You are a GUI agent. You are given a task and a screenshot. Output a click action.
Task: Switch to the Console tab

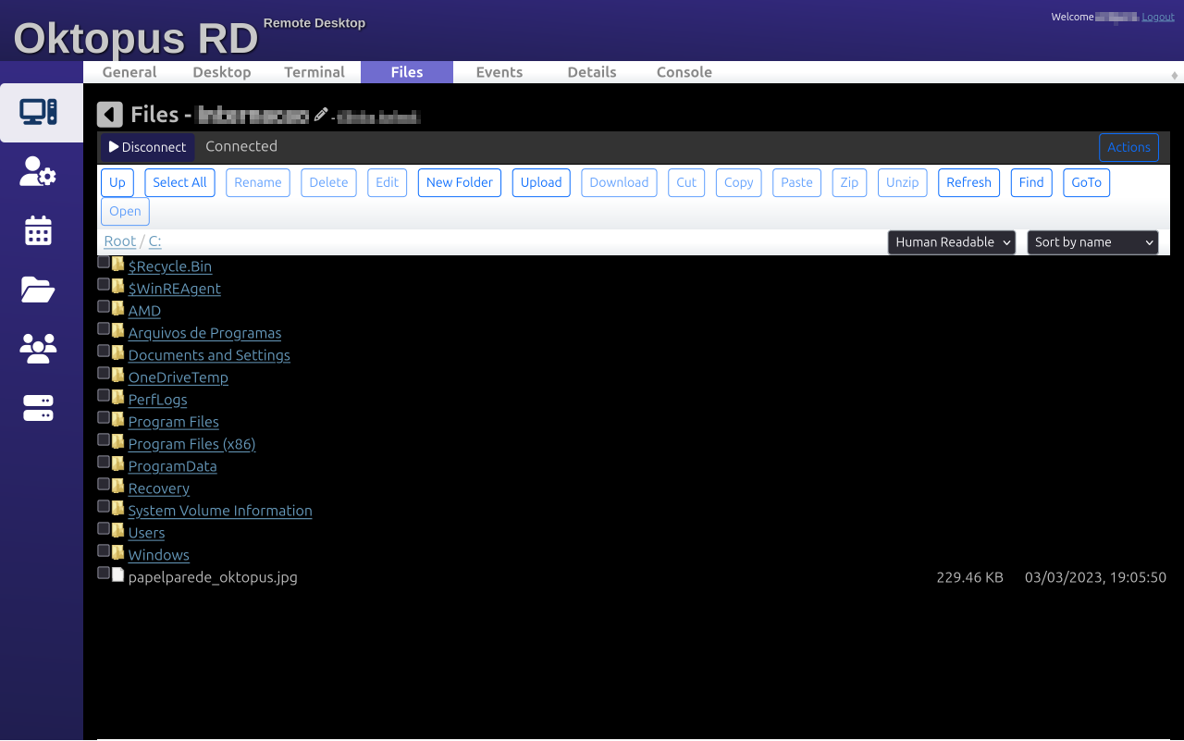tap(684, 72)
